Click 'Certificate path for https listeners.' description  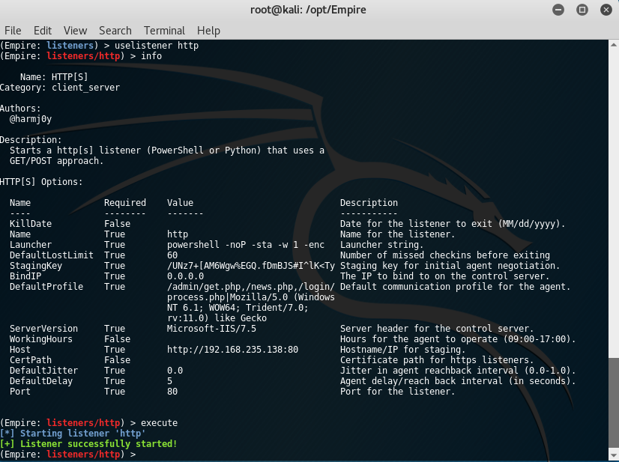pos(437,360)
